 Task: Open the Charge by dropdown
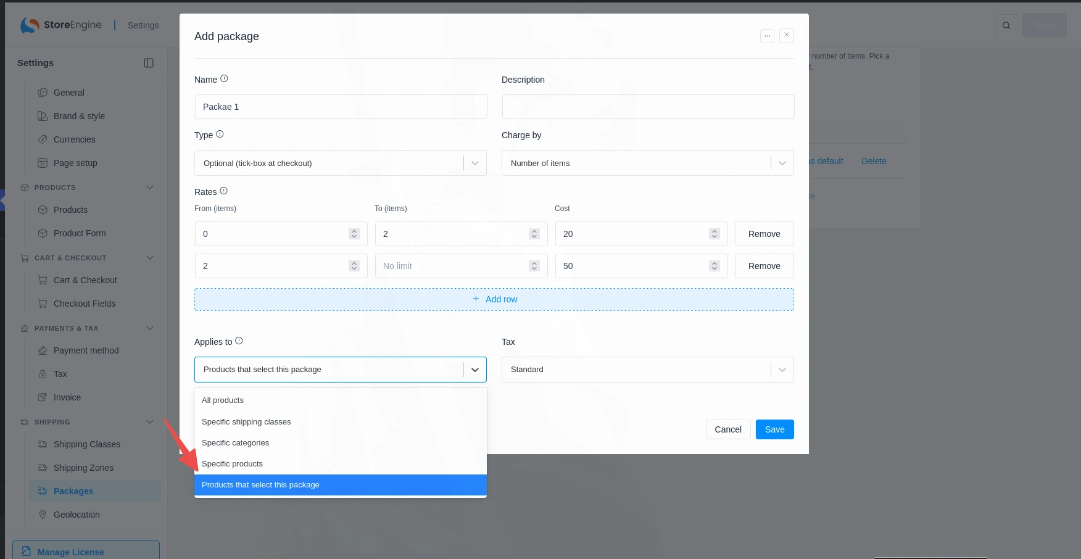[x=648, y=163]
